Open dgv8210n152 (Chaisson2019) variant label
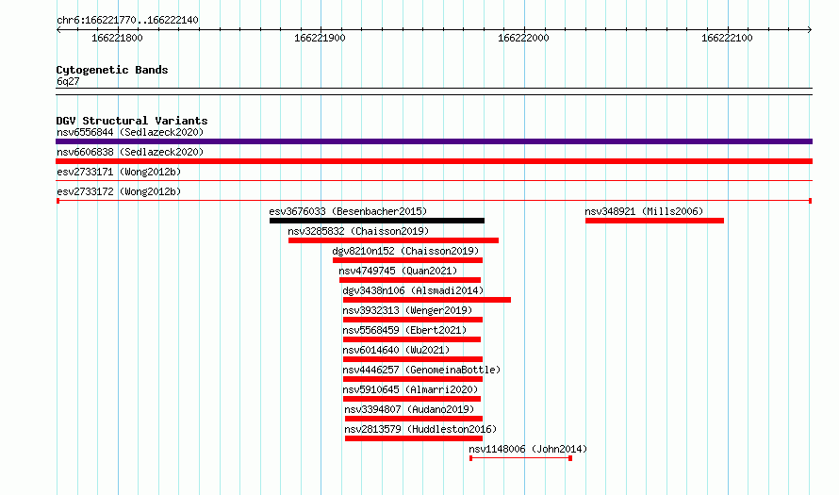The image size is (839, 495). coord(405,251)
